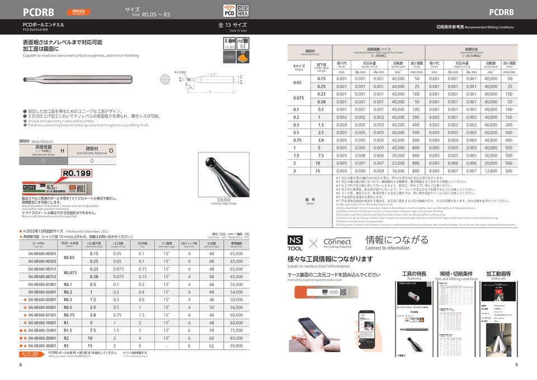Click the 硬脆材 Hard Brittle Material O cell
This screenshot has width=537, height=380.
92,151
